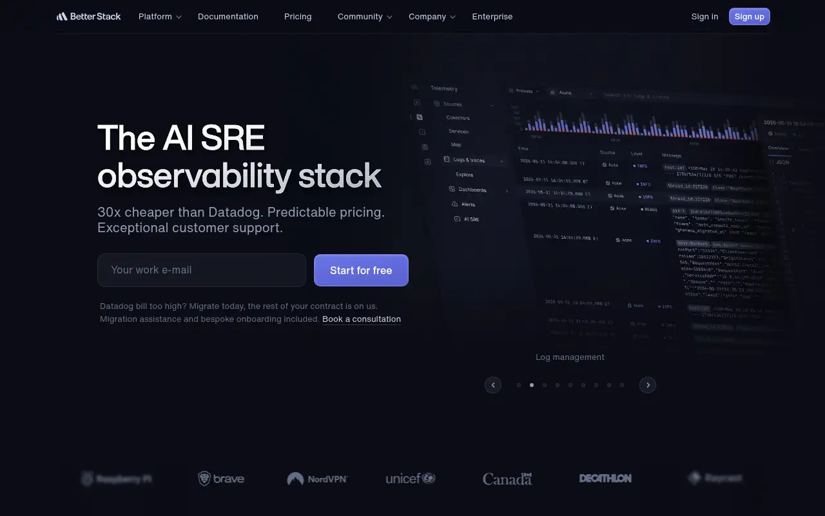The height and width of the screenshot is (516, 825).
Task: Click Map in the preview sidebar
Action: tap(456, 145)
